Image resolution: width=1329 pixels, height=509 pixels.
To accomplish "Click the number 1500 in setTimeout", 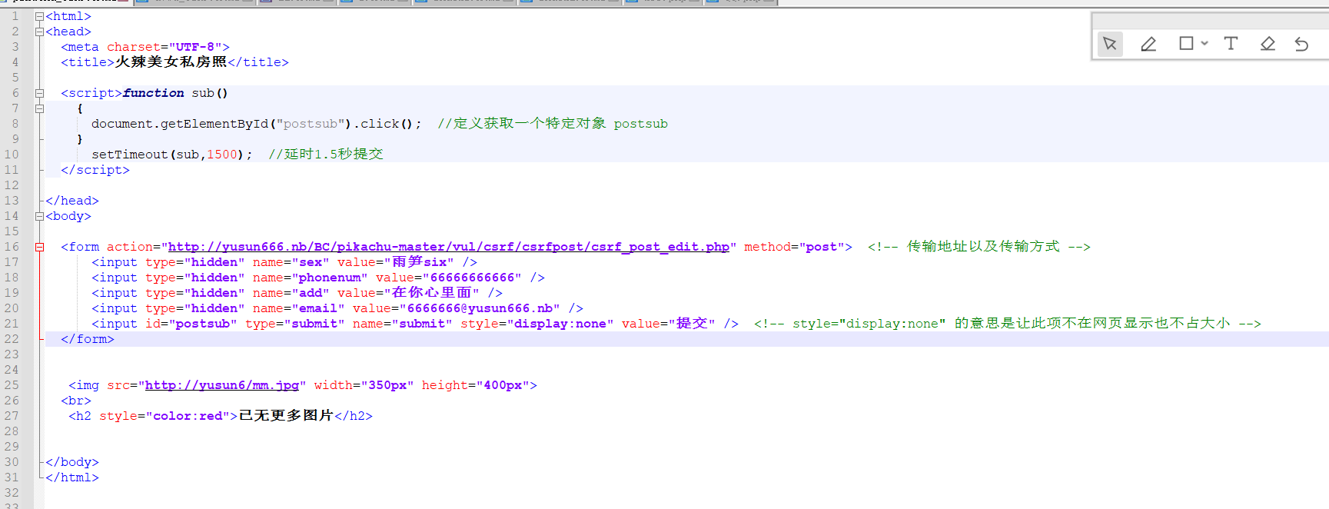I will pos(222,155).
